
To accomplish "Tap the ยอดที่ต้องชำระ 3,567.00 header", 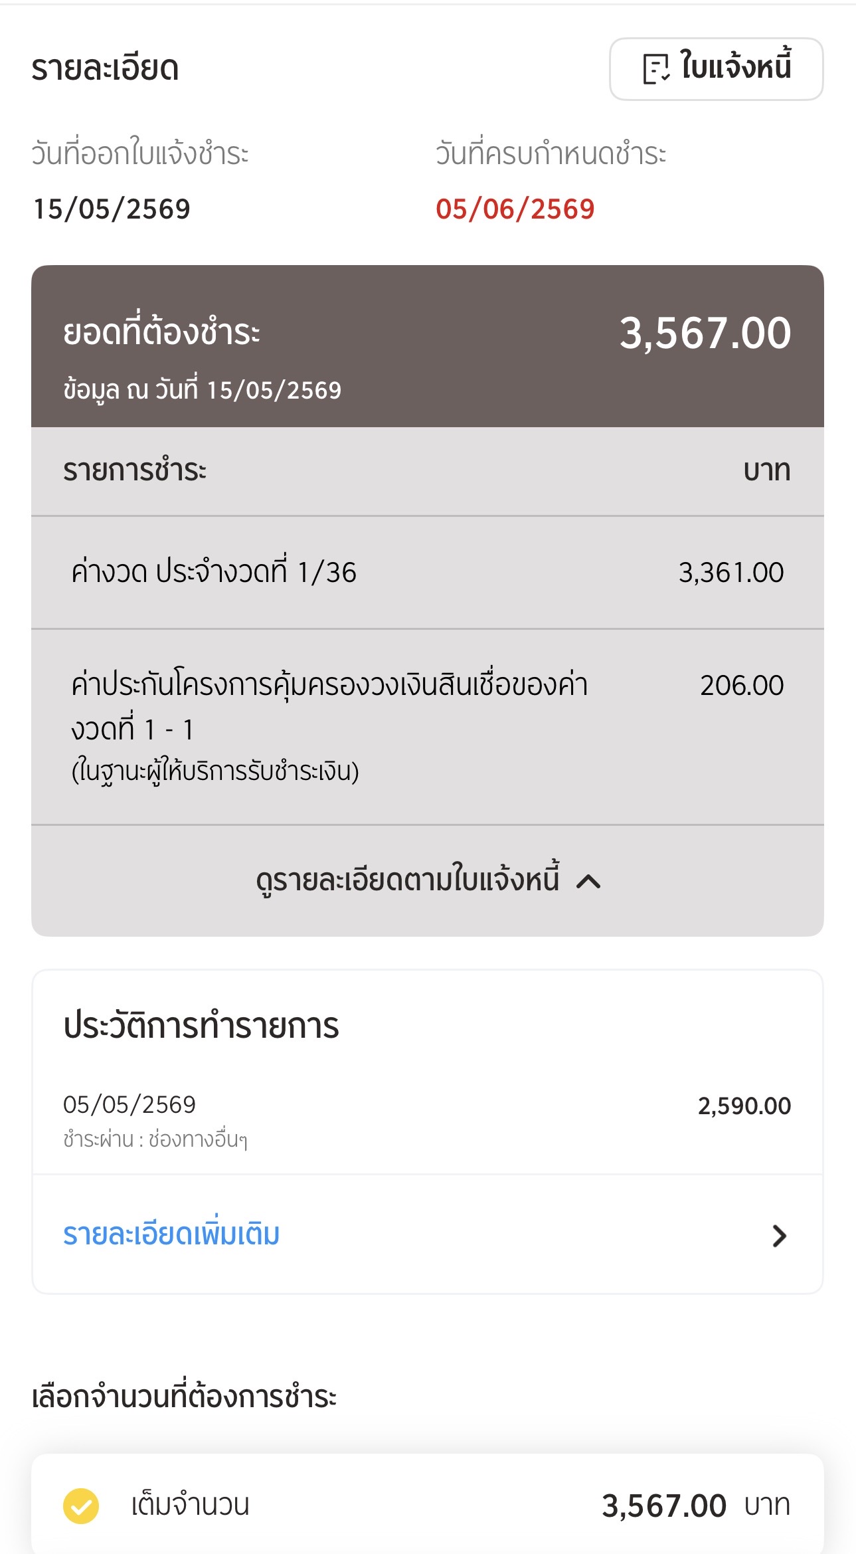I will pos(428,346).
